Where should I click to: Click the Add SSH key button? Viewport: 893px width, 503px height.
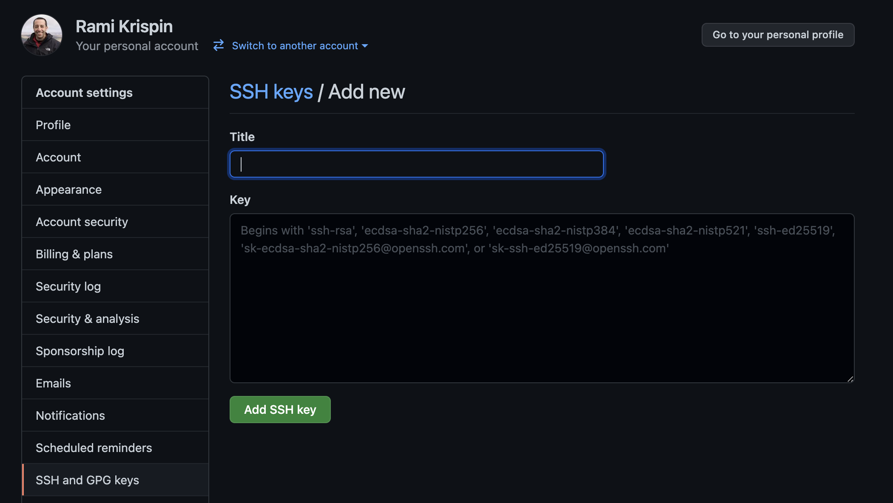(x=280, y=409)
